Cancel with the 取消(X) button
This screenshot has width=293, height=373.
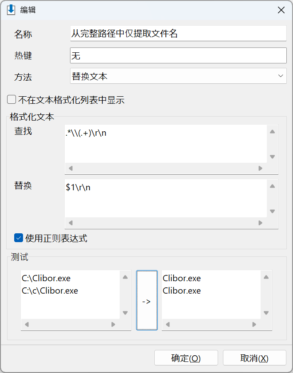click(254, 358)
